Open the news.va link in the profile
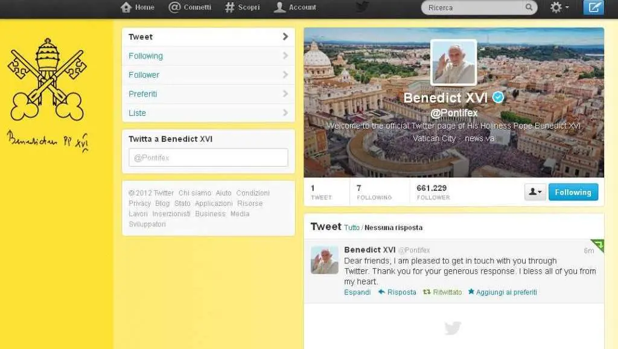The width and height of the screenshot is (618, 349). tap(479, 138)
